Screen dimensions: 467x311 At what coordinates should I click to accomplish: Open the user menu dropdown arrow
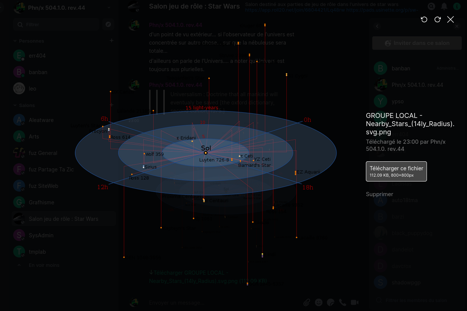click(x=109, y=7)
